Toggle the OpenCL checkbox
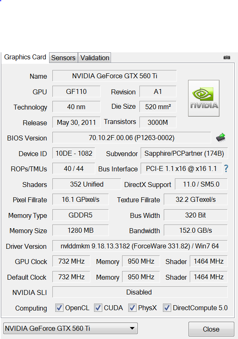Viewport: 238px width, 339px height. point(59,308)
